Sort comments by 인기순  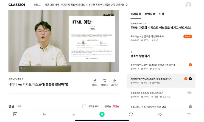tap(108, 106)
